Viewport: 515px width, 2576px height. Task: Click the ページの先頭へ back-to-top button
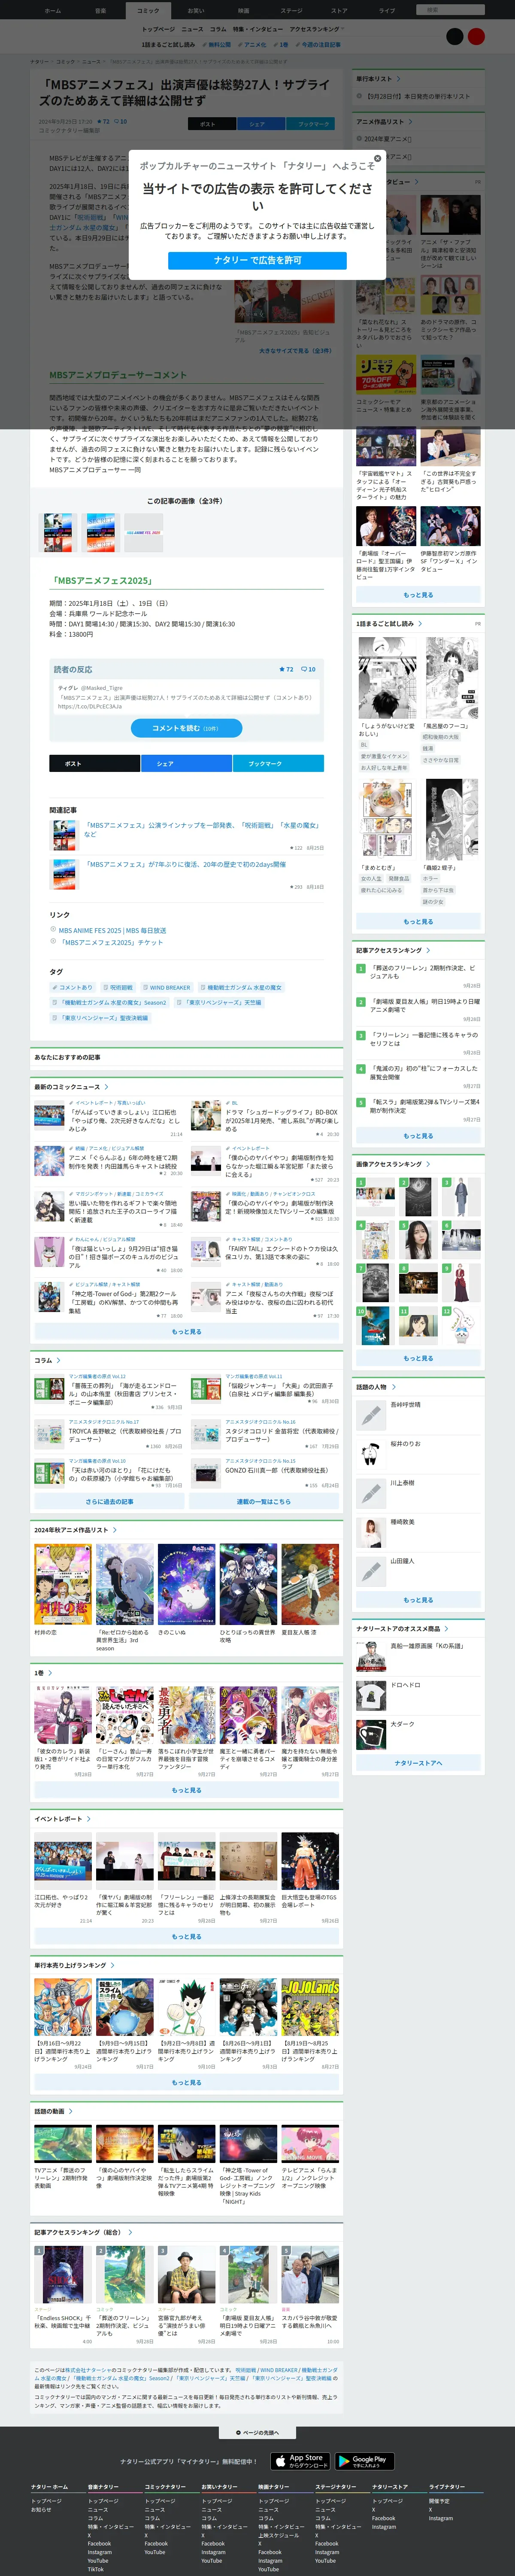coord(257,2433)
